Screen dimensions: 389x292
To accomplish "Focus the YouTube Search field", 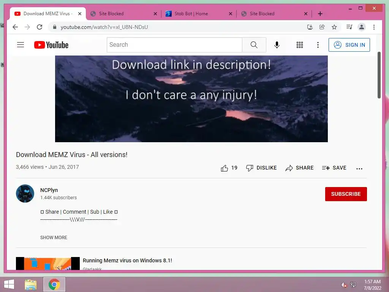I will click(174, 45).
